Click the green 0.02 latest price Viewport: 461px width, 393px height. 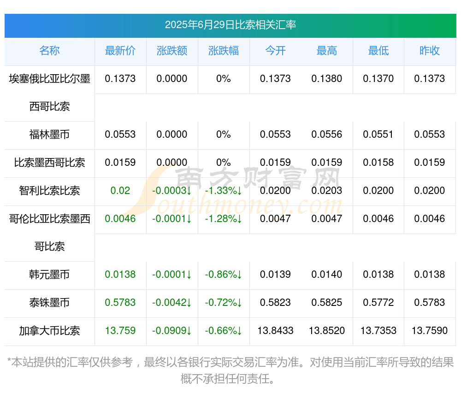tap(120, 191)
